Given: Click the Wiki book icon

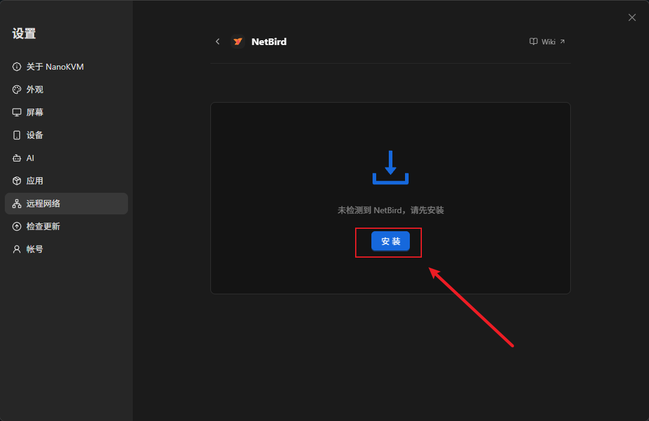Looking at the screenshot, I should coord(534,41).
